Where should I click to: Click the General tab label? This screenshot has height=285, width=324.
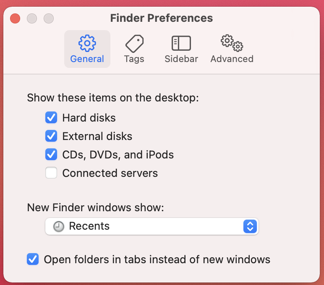(x=87, y=59)
